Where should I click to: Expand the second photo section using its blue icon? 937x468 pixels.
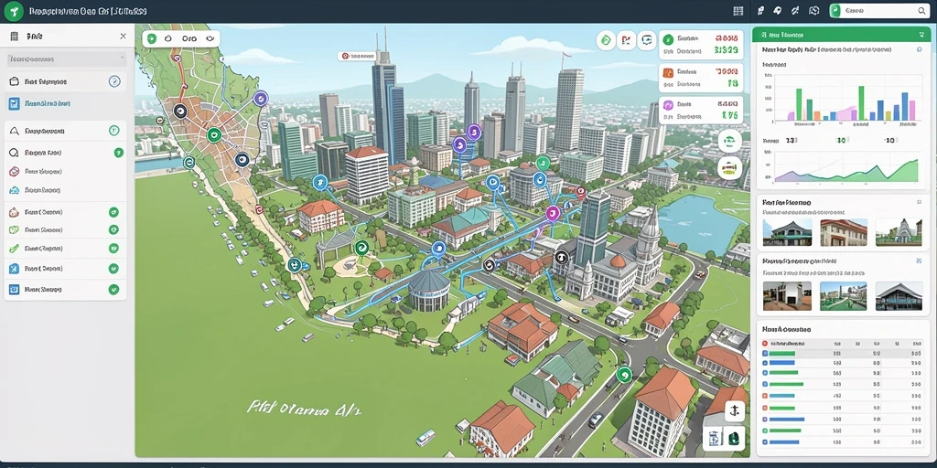tap(919, 261)
